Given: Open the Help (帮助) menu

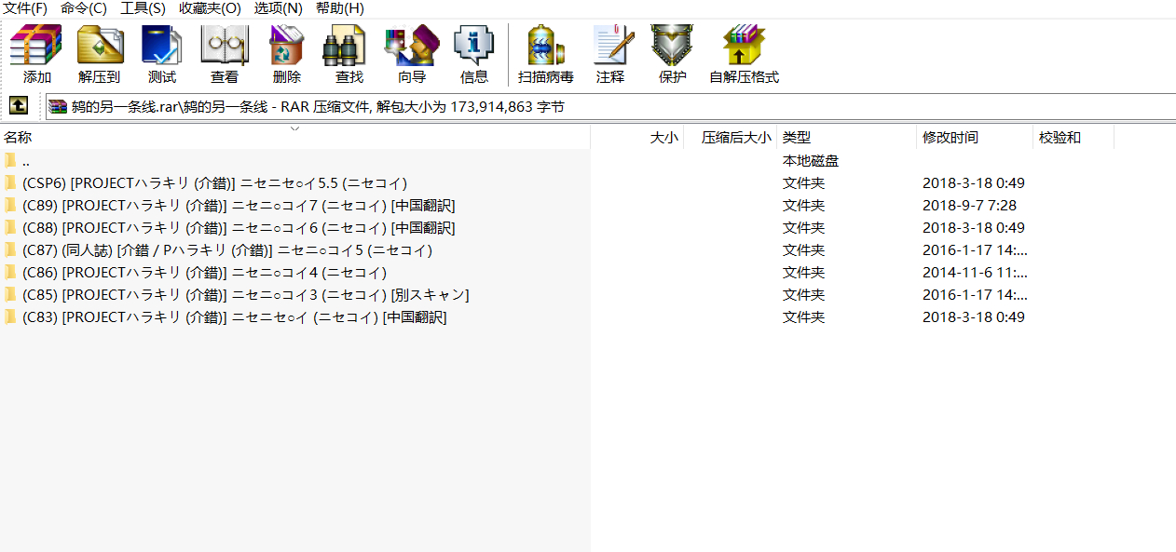Looking at the screenshot, I should coord(340,8).
